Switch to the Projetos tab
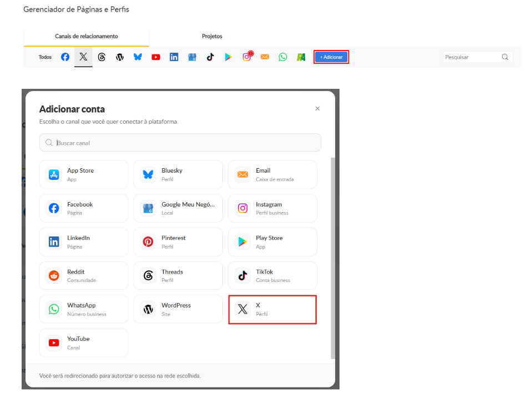 tap(212, 36)
